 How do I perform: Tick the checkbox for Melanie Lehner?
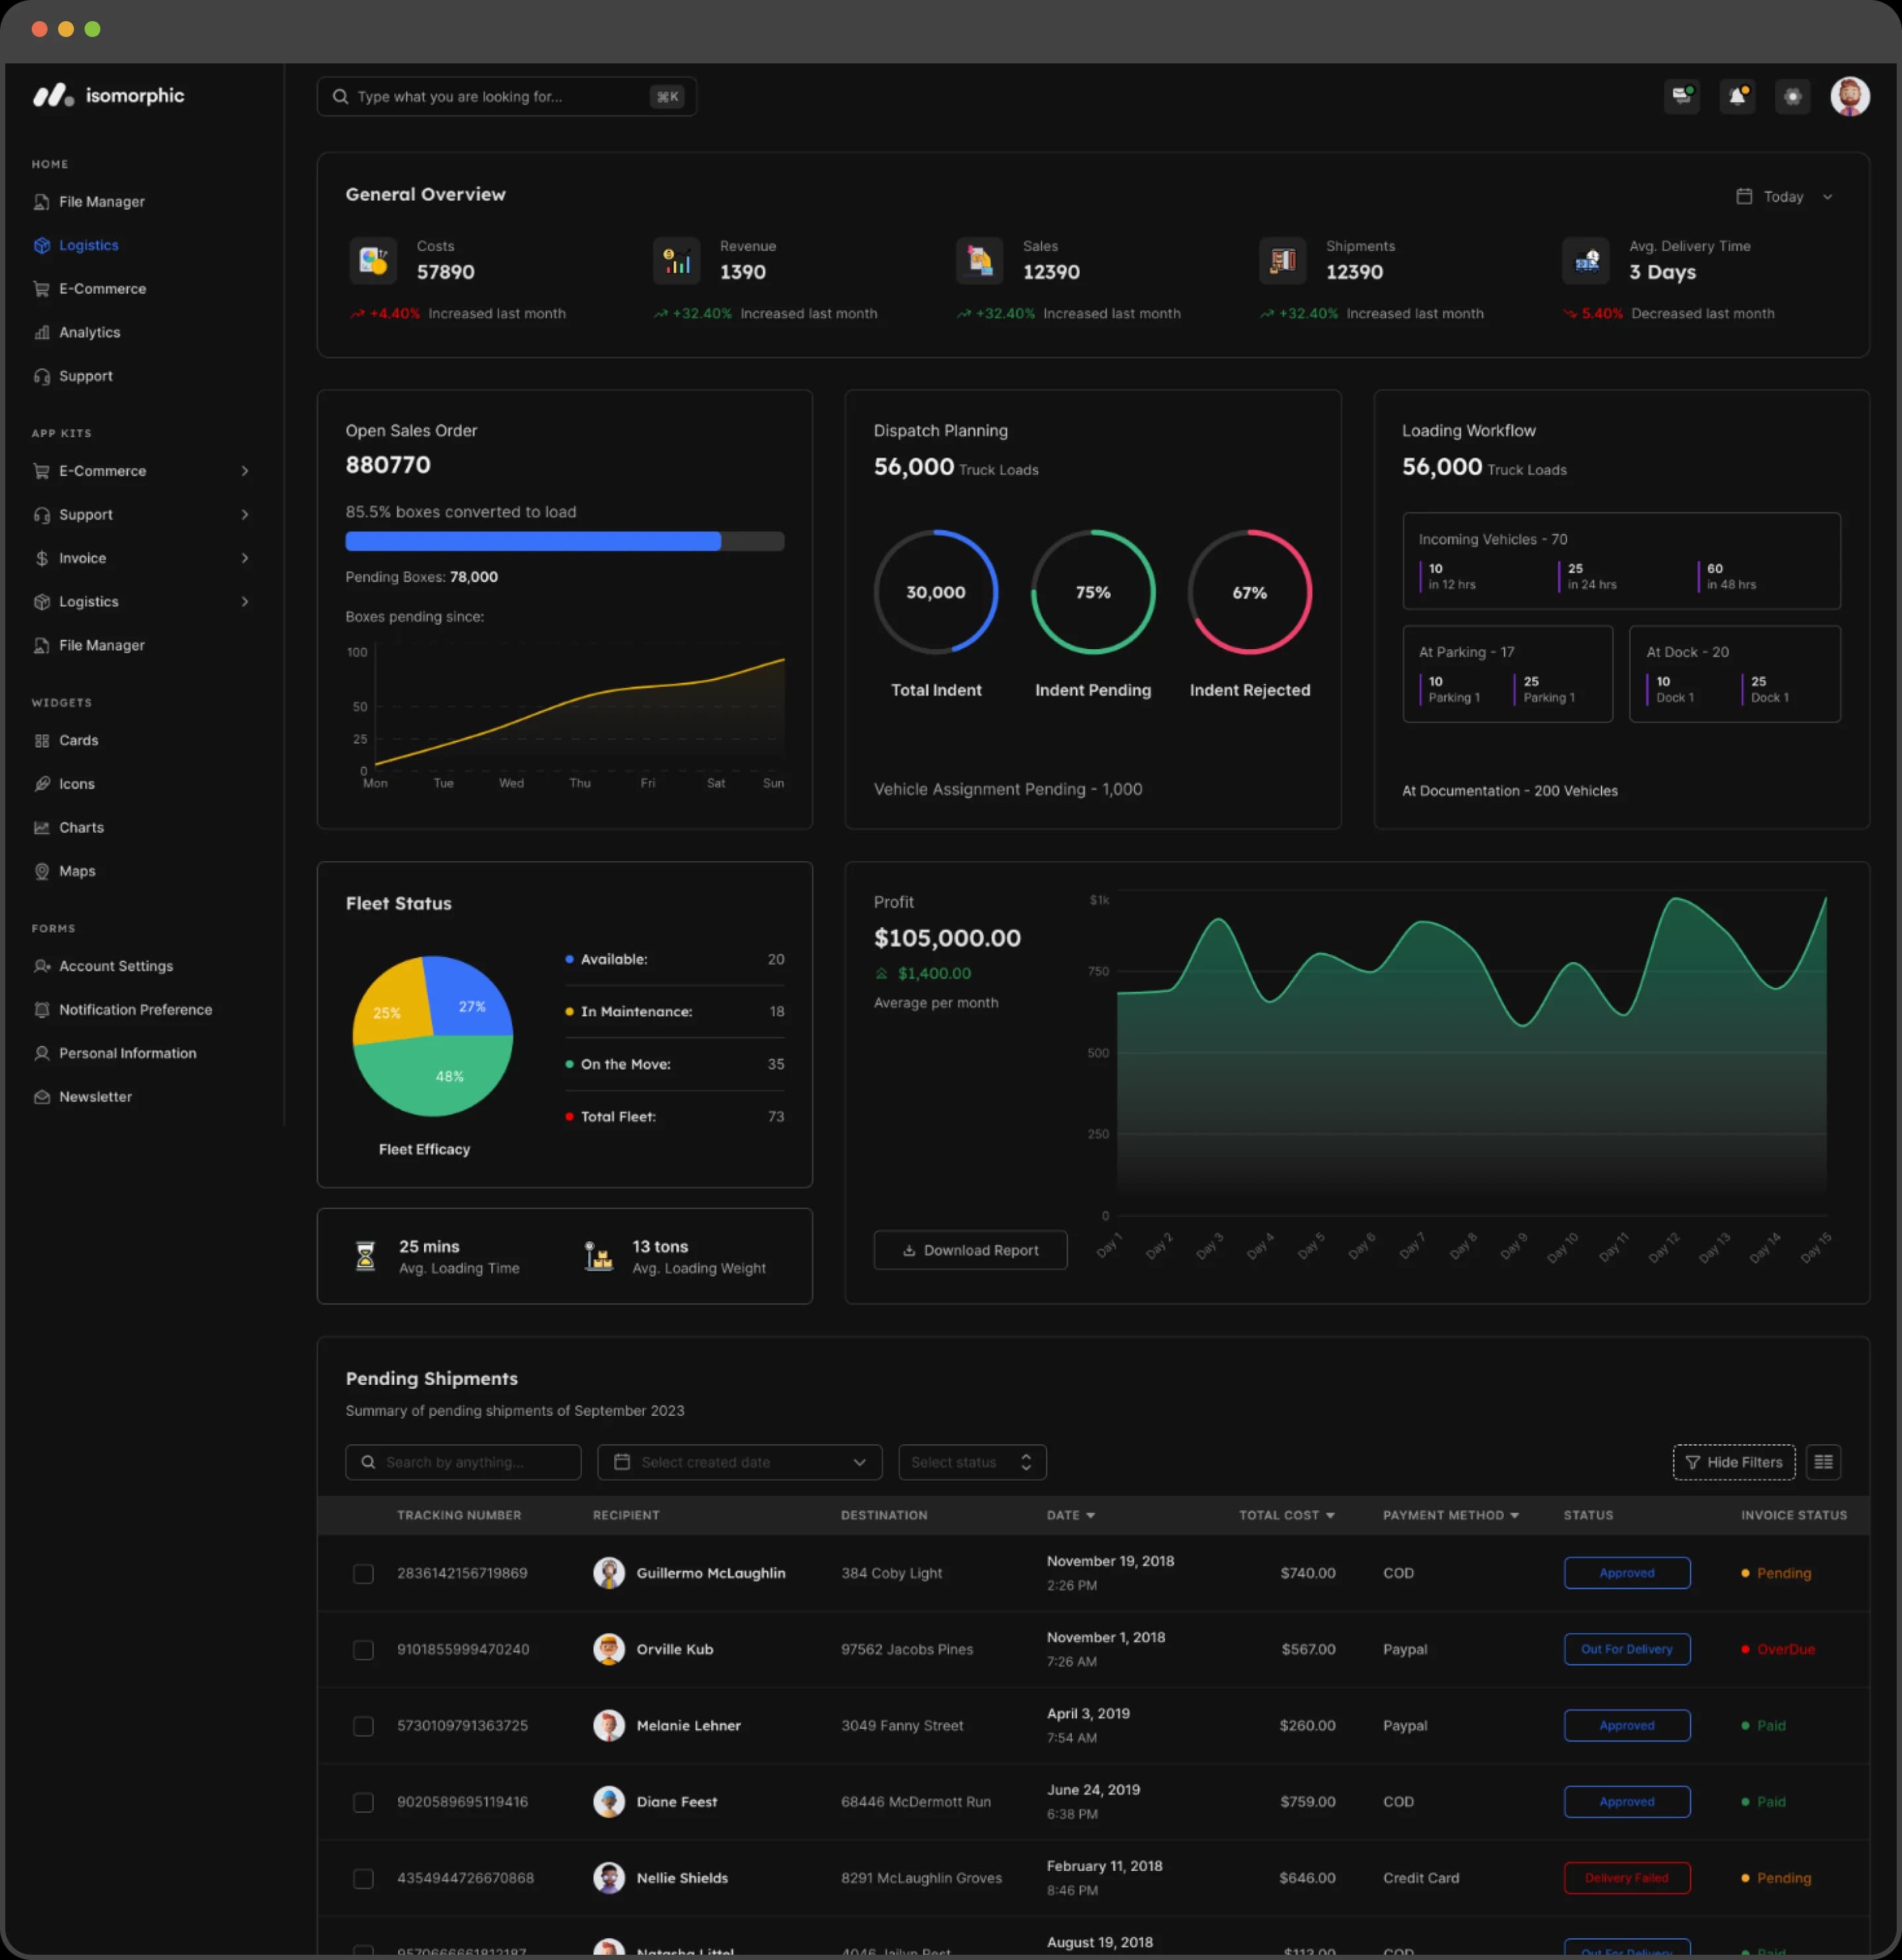(363, 1726)
